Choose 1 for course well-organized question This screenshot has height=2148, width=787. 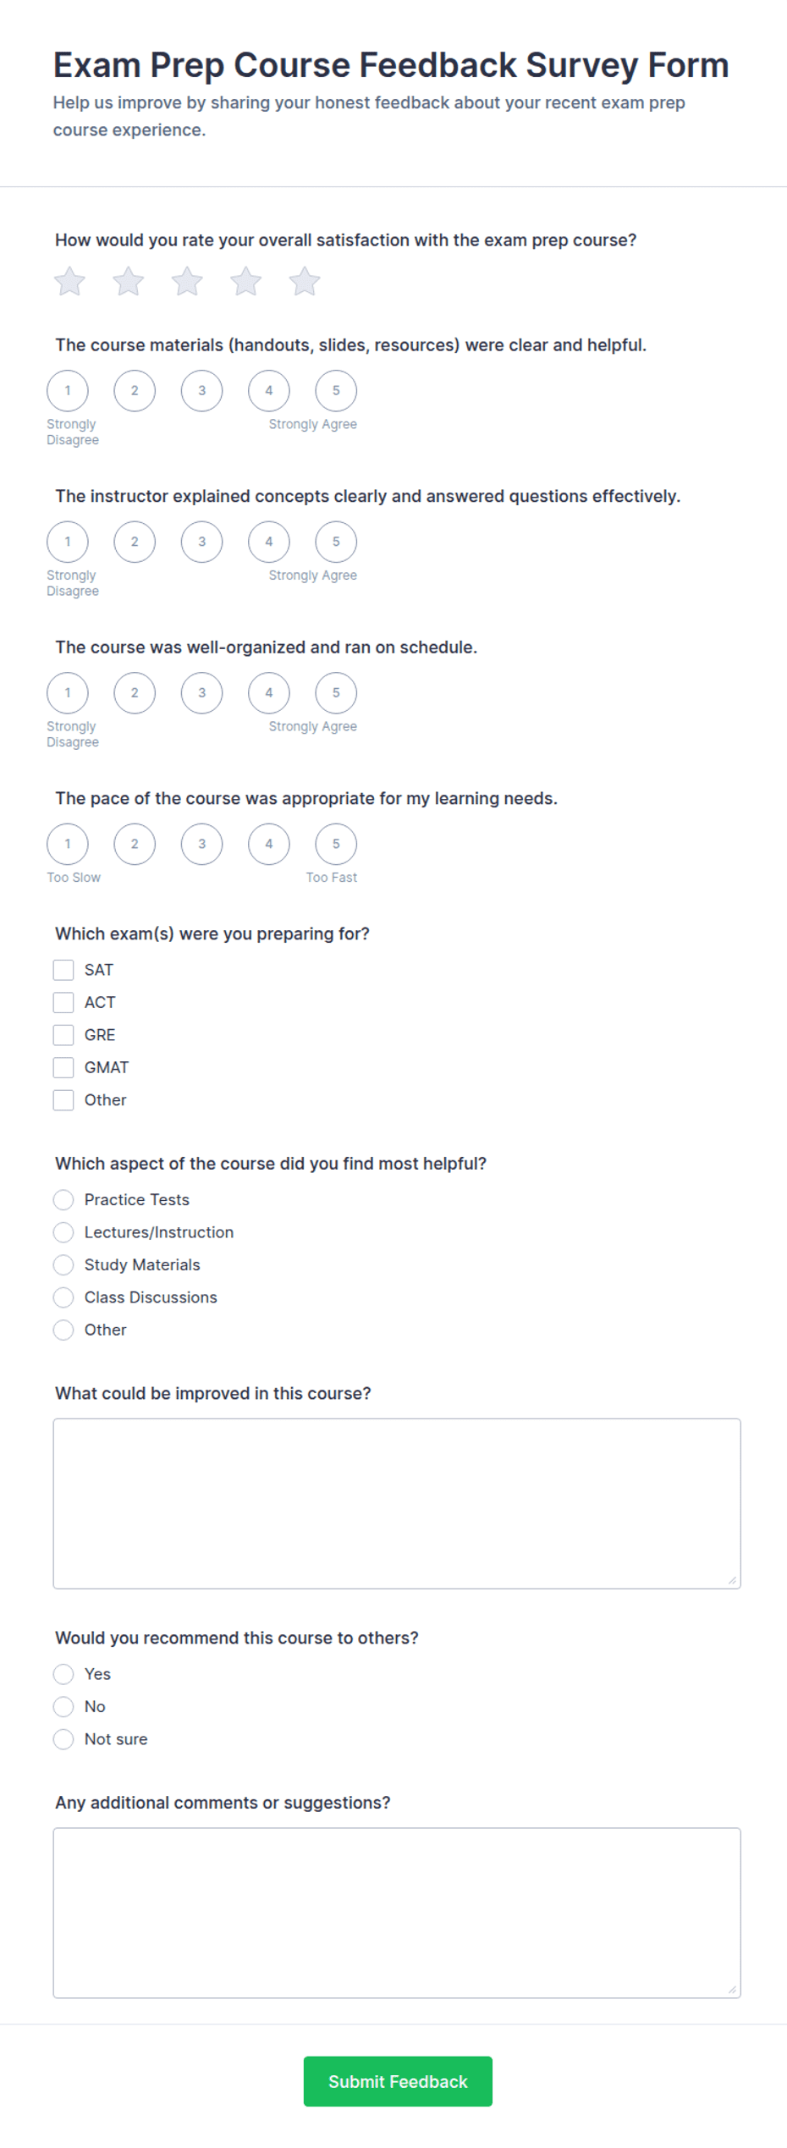(68, 693)
